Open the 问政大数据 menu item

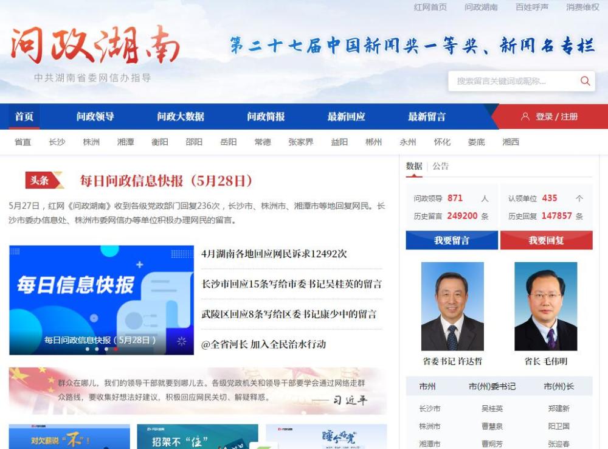pyautogui.click(x=180, y=117)
